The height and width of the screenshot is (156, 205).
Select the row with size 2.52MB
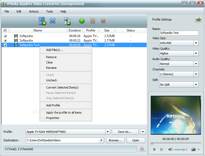(74, 36)
